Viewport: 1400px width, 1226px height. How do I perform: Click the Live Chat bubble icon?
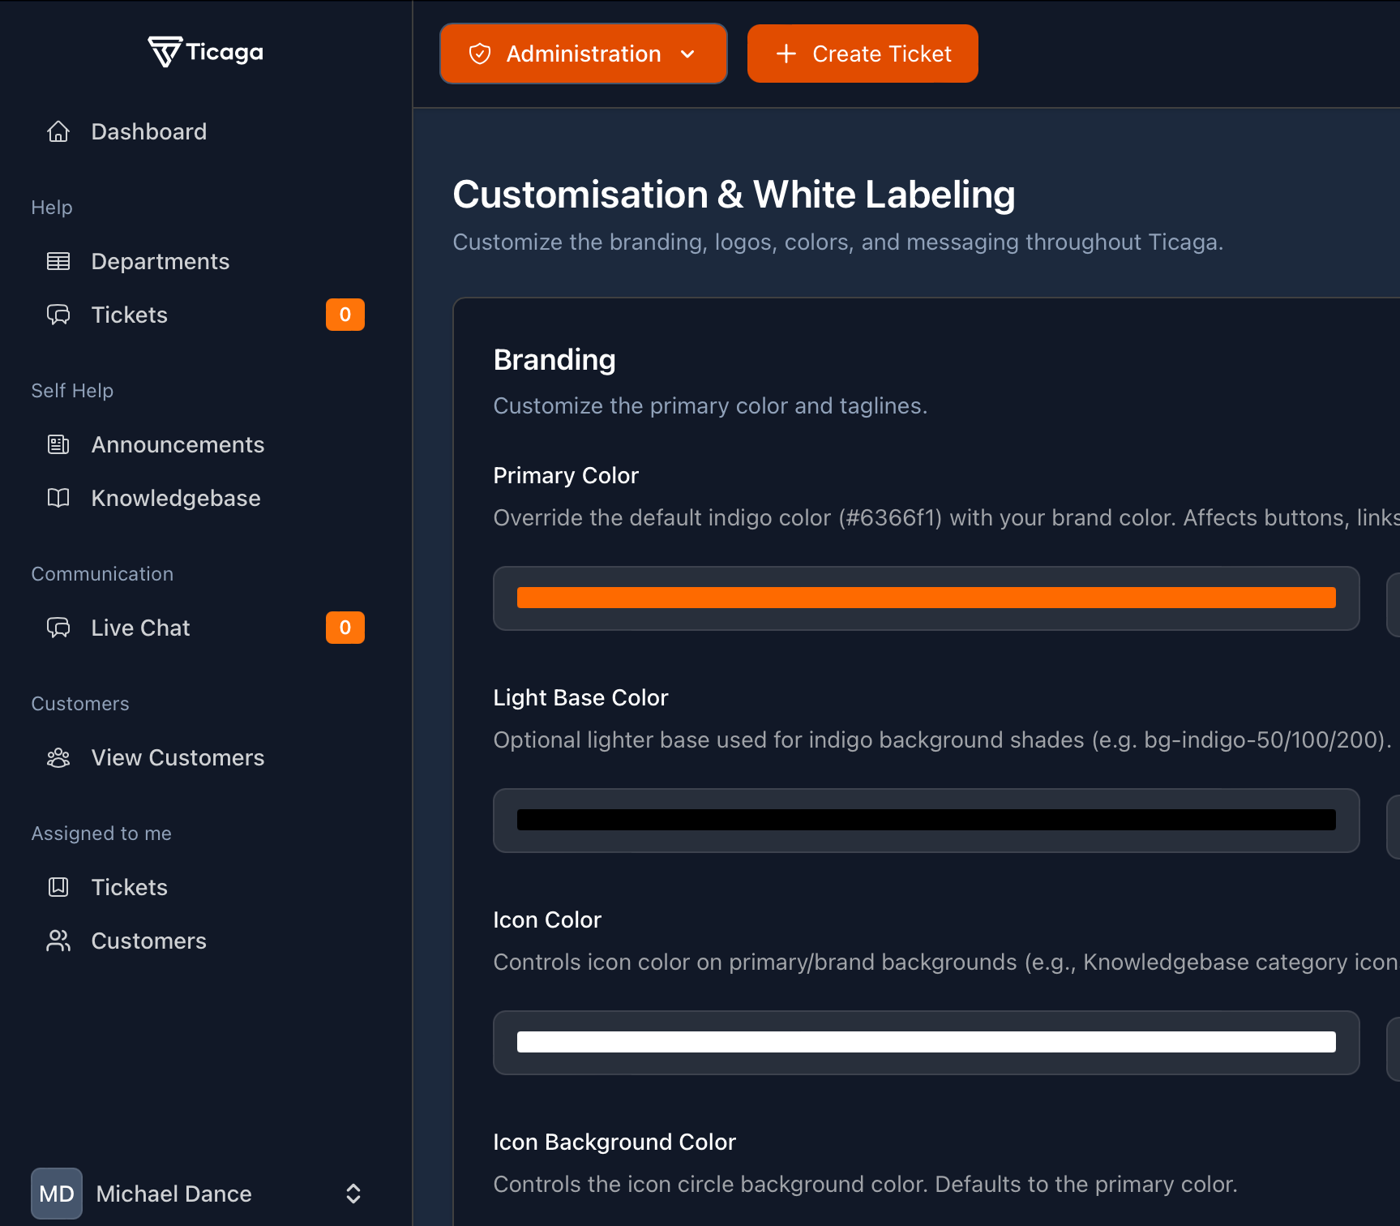pos(58,628)
